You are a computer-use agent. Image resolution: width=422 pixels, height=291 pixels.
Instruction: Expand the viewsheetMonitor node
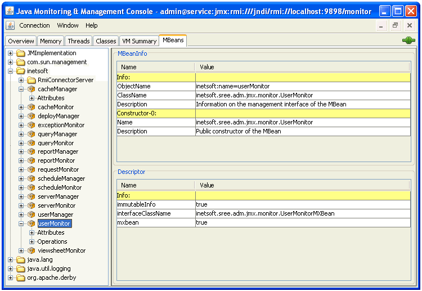click(21, 250)
